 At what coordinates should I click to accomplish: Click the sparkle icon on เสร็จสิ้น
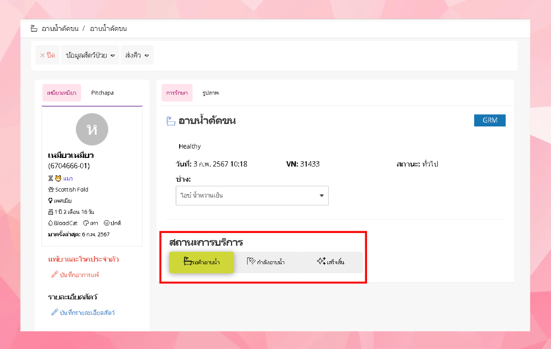[321, 261]
